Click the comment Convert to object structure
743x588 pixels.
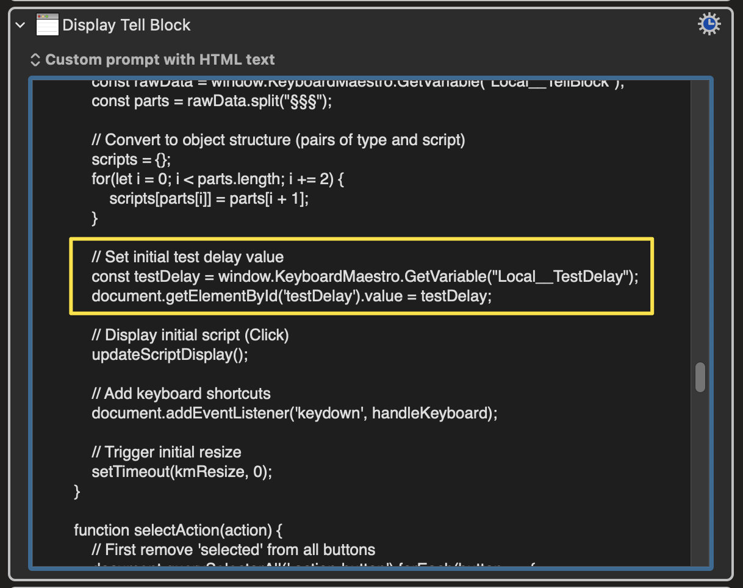coord(278,140)
